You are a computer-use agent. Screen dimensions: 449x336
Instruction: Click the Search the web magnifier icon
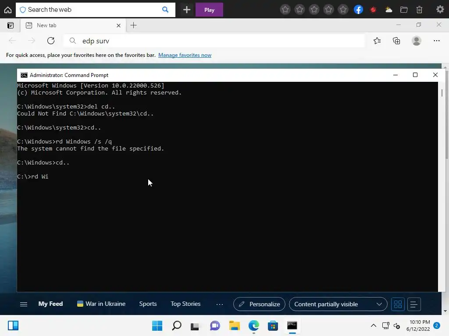(165, 10)
